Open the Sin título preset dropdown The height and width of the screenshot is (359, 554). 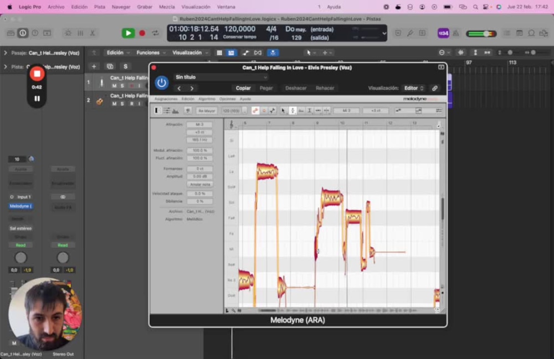[221, 77]
